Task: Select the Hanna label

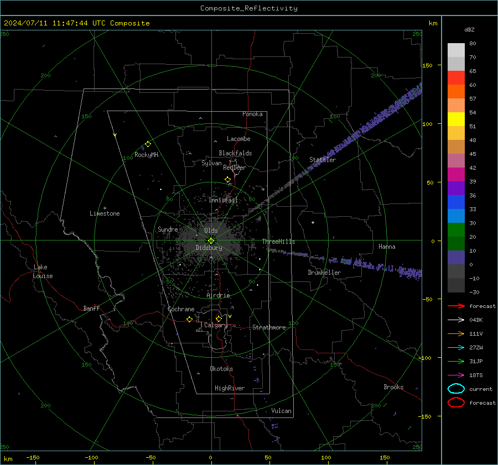Action: 387,247
